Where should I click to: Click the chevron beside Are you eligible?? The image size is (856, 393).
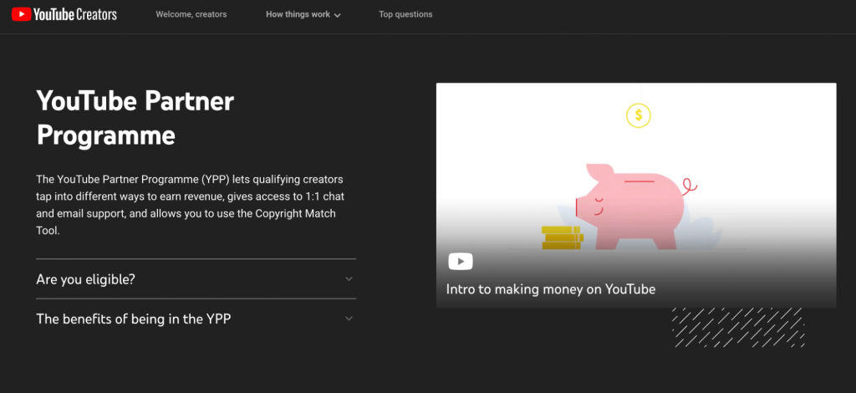coord(349,279)
